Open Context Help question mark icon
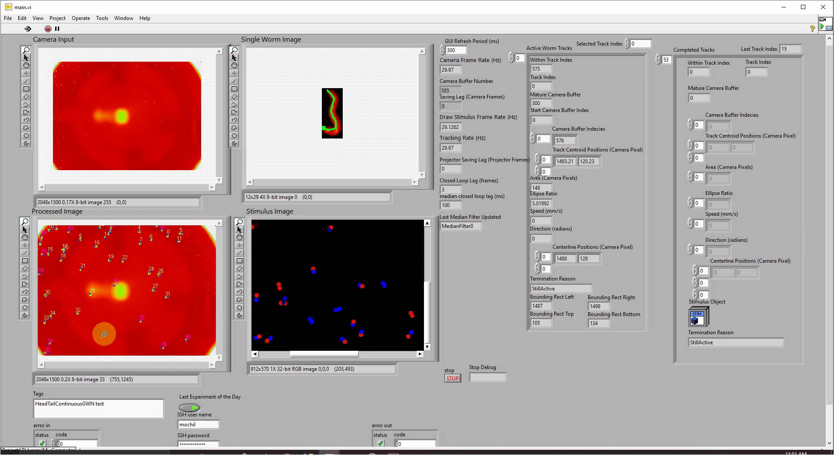The image size is (834, 455). (x=812, y=28)
